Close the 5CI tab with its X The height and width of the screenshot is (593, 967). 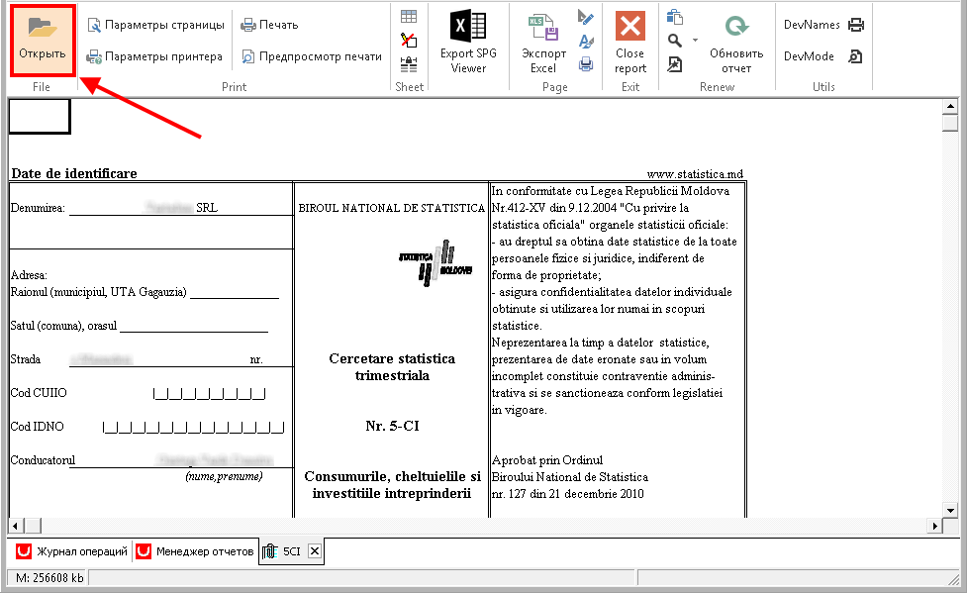315,551
